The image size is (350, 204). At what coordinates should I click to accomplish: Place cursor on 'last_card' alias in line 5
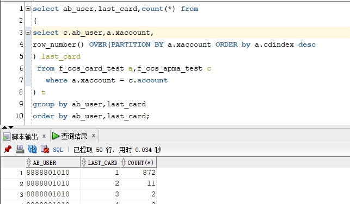[x=61, y=56]
